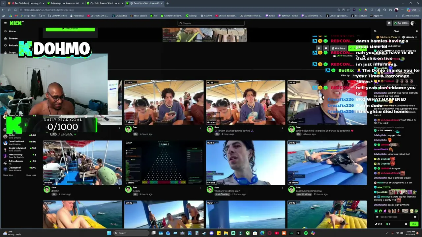Switch to Following - Live Streams tab

click(65, 3)
